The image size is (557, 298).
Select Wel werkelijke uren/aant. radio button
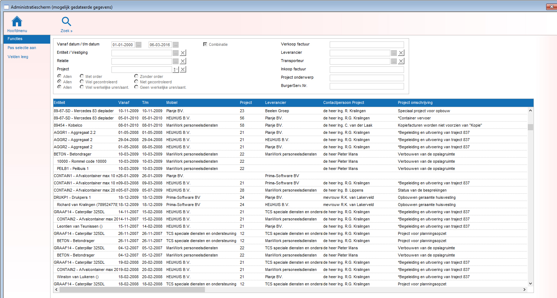pos(82,87)
